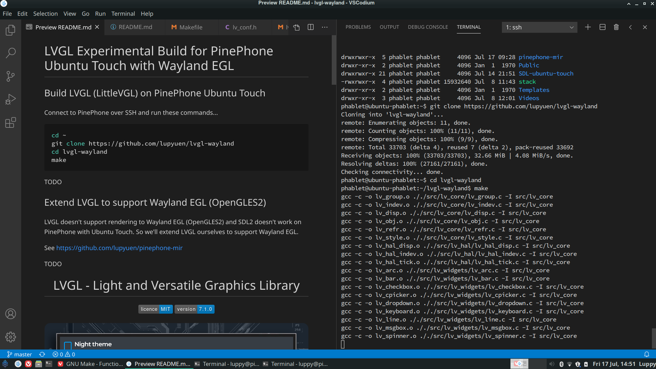Switch to the PROBLEMS panel tab
656x369 pixels.
click(358, 27)
